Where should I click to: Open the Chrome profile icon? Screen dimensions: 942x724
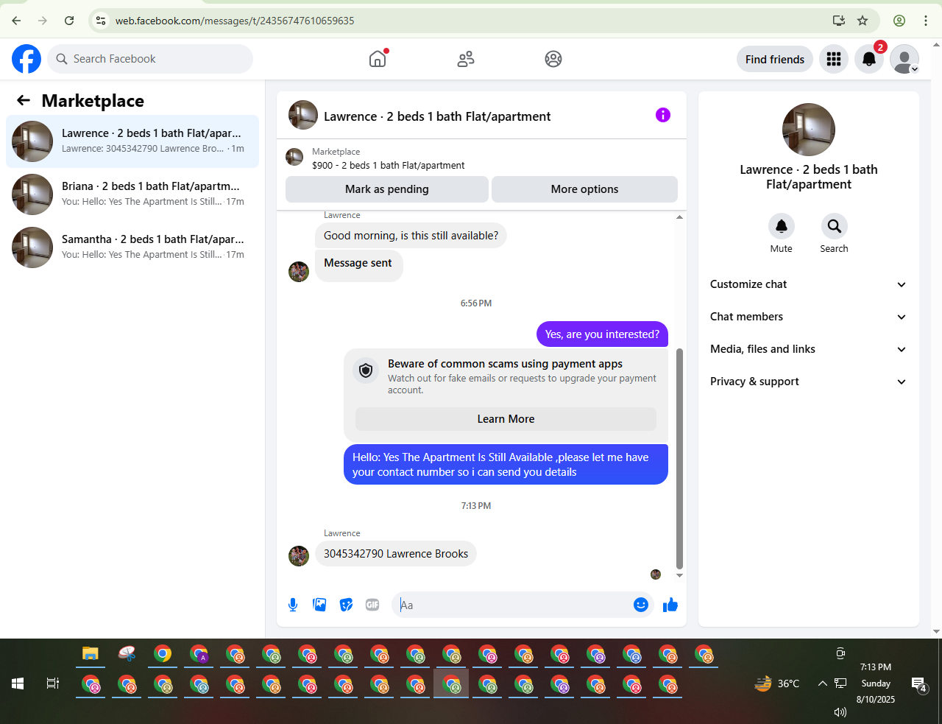click(899, 21)
